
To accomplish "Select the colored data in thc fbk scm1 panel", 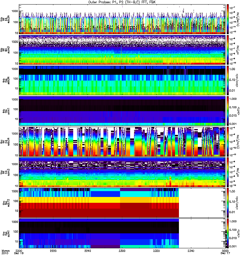I will 99,233.
